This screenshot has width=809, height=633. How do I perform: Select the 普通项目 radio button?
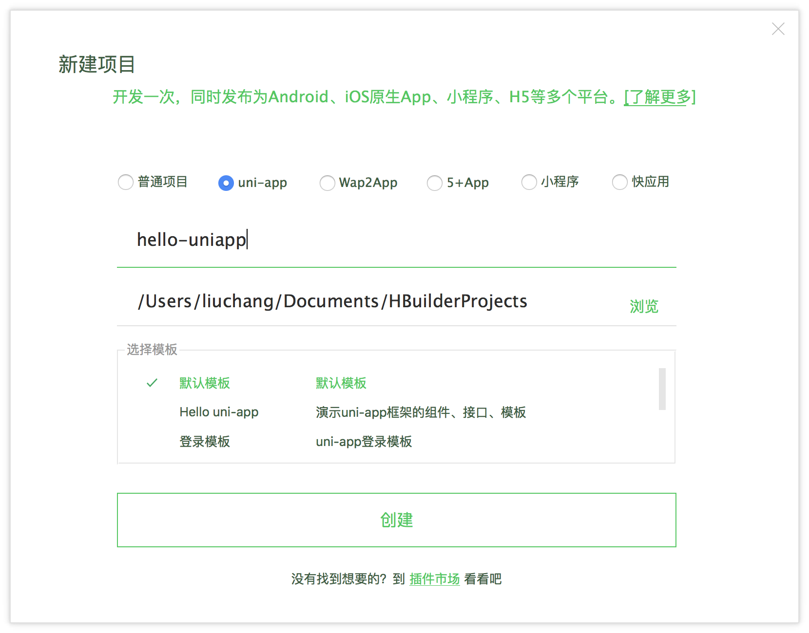(126, 182)
